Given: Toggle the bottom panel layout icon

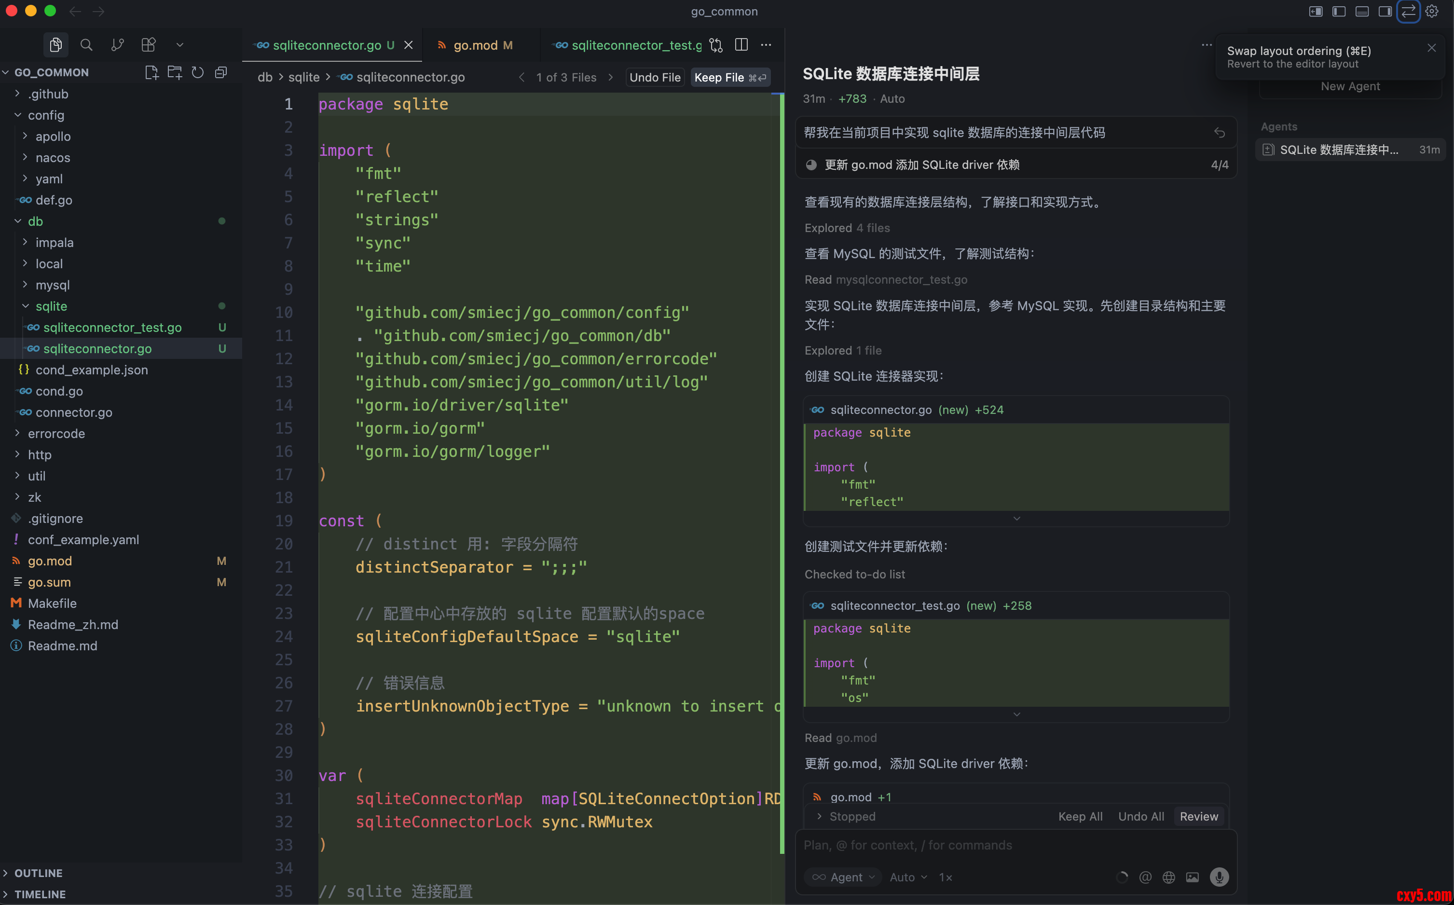Looking at the screenshot, I should point(1362,12).
